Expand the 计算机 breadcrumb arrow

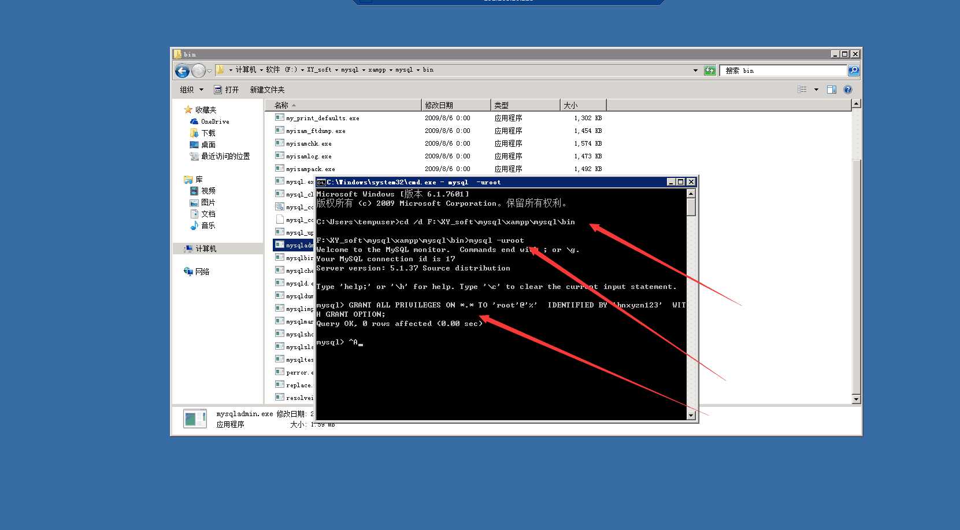point(261,70)
